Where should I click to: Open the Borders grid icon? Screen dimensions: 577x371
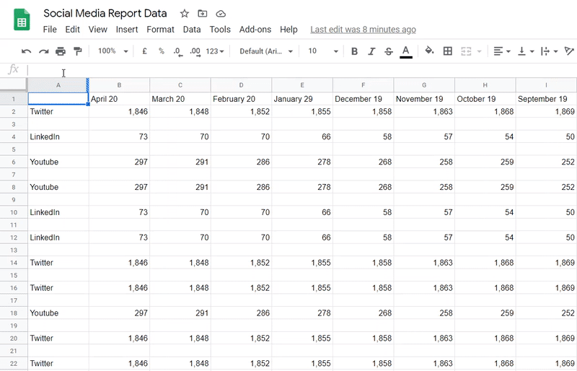[x=447, y=51]
